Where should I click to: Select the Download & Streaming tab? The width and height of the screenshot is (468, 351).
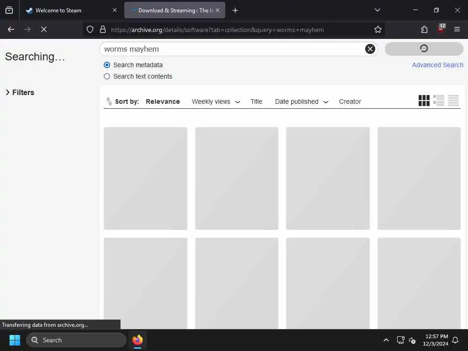tap(175, 10)
